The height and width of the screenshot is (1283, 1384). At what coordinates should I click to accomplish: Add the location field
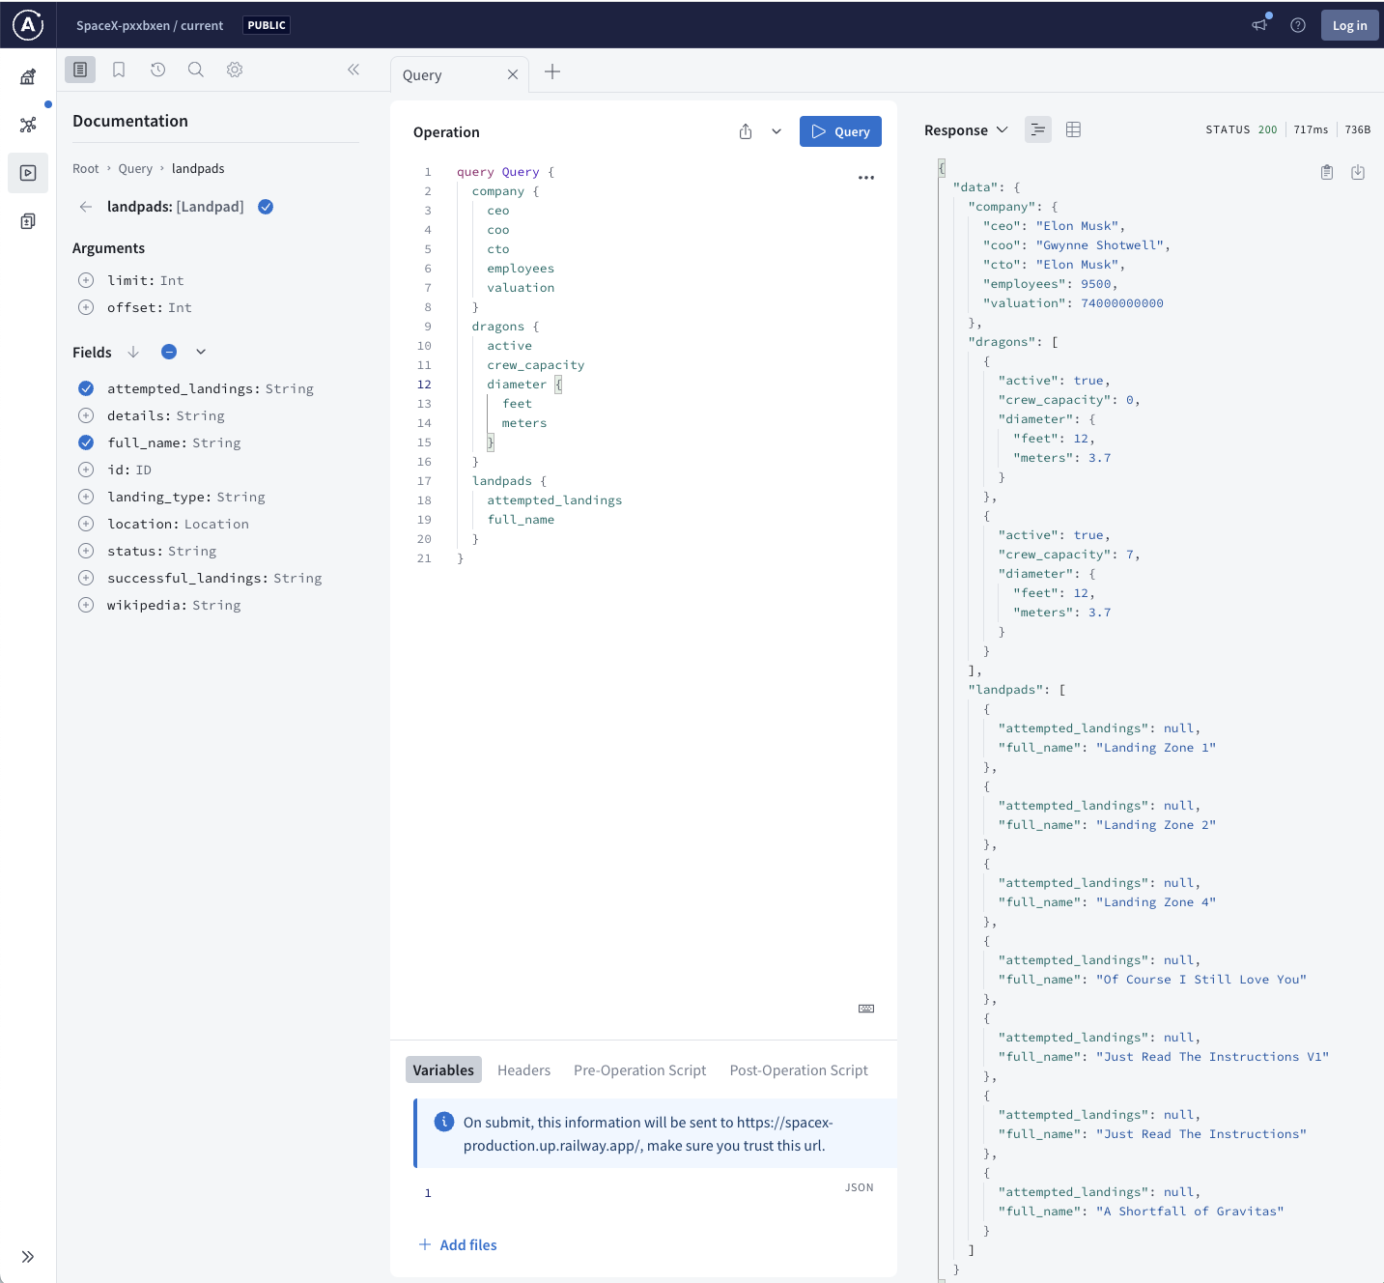pos(86,524)
